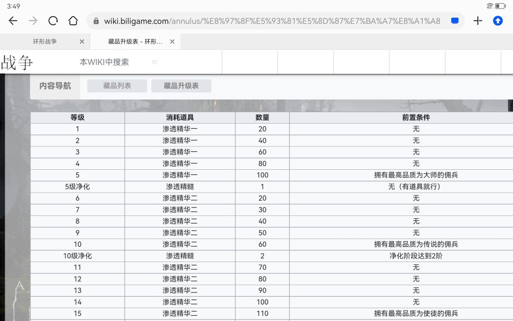
Task: Open the 藏品列表 navigation button
Action: tap(117, 86)
